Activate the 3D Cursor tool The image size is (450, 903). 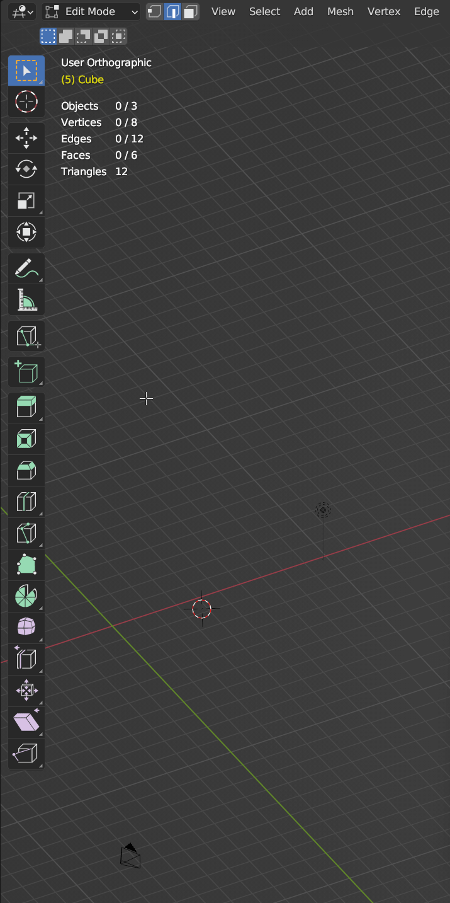point(26,101)
